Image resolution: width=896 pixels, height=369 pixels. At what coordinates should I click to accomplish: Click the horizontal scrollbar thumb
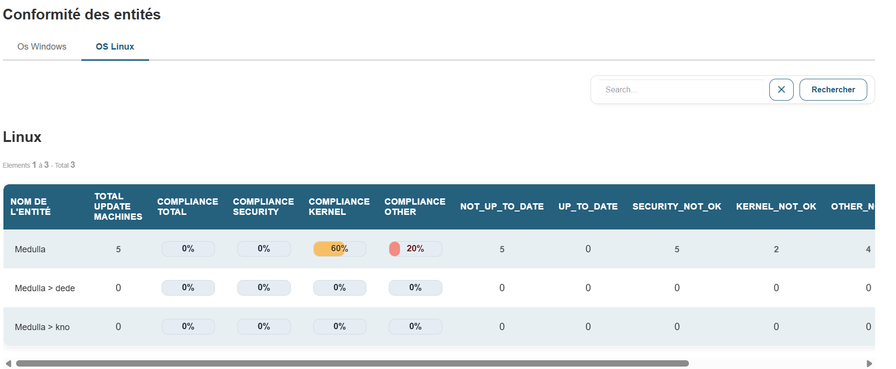(x=352, y=363)
